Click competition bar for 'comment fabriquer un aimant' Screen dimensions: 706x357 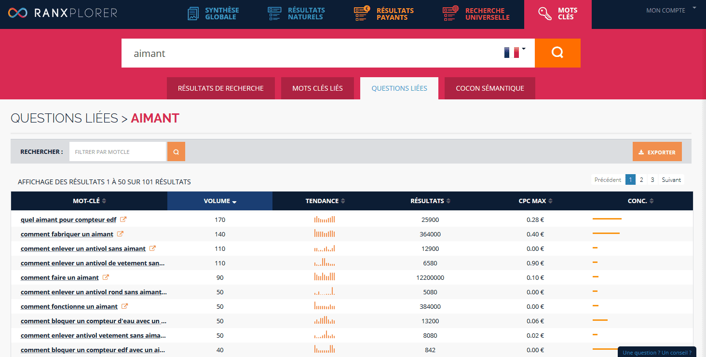pyautogui.click(x=606, y=233)
